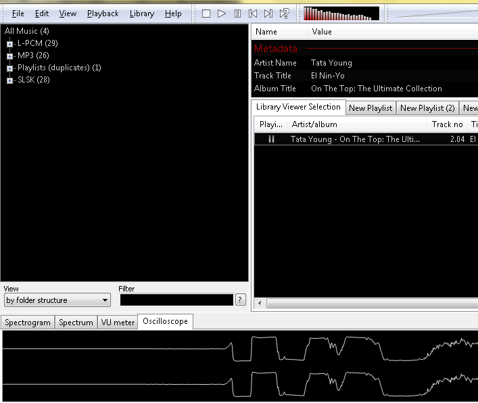Click the playlist horizontal scrollbar track
Viewport: 478px width, 403px height.
click(372, 304)
